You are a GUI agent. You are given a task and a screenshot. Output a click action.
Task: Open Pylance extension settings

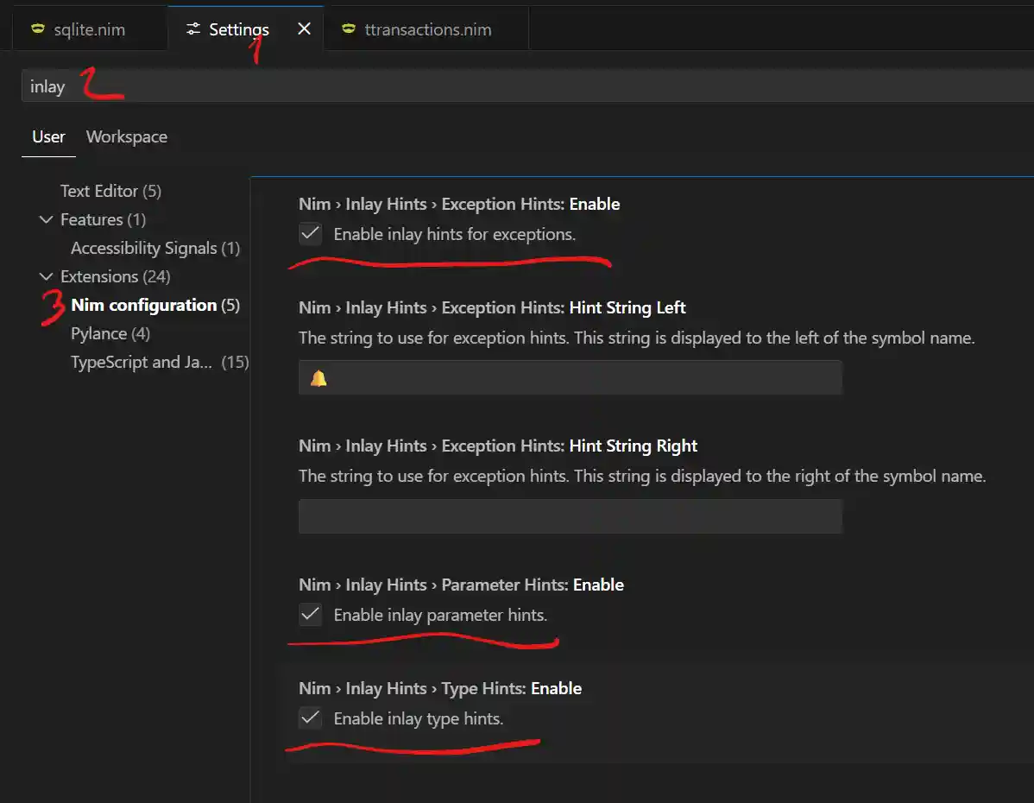(110, 333)
